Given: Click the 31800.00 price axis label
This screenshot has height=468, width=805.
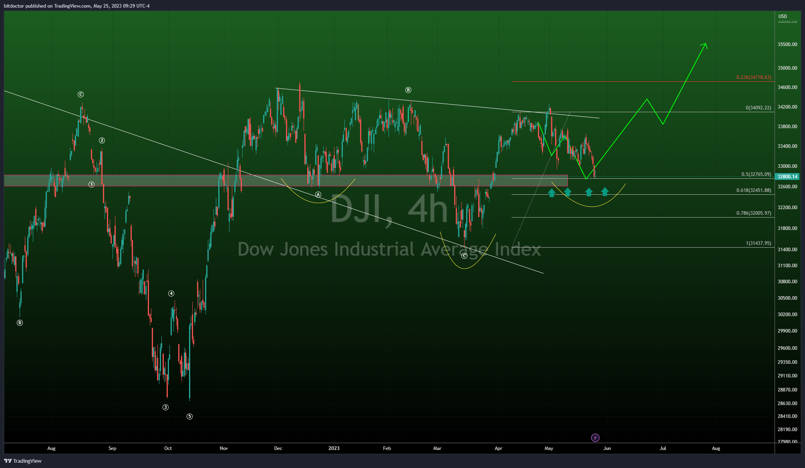Looking at the screenshot, I should pos(787,228).
